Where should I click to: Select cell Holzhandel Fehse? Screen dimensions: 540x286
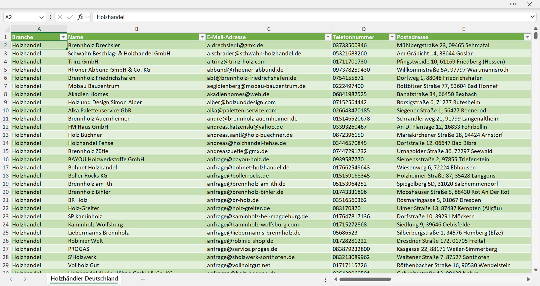pyautogui.click(x=136, y=143)
